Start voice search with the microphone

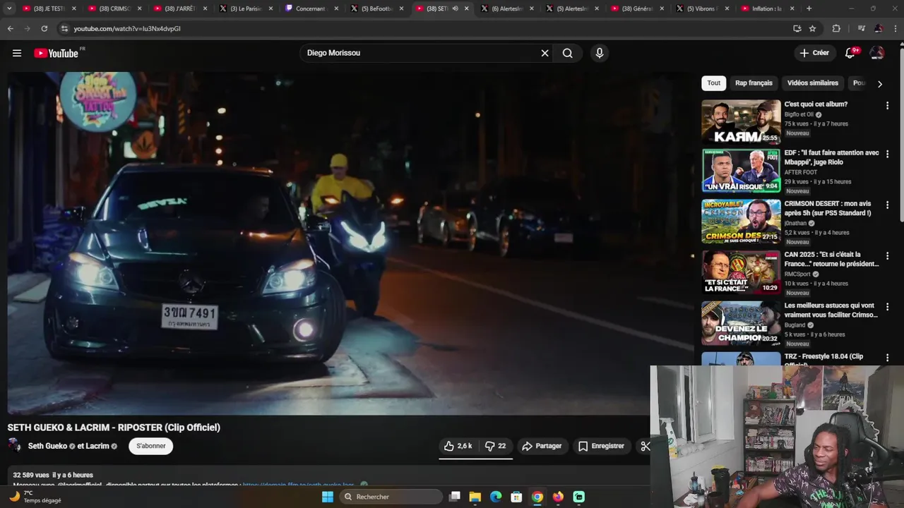click(600, 53)
